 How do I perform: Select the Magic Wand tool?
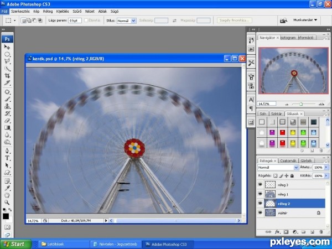(x=7, y=69)
